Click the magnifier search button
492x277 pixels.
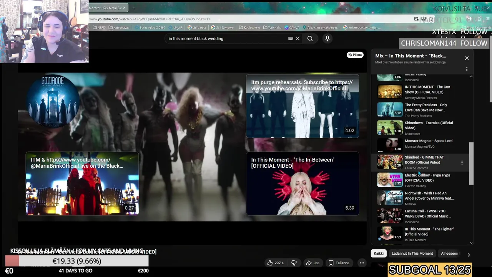[310, 38]
